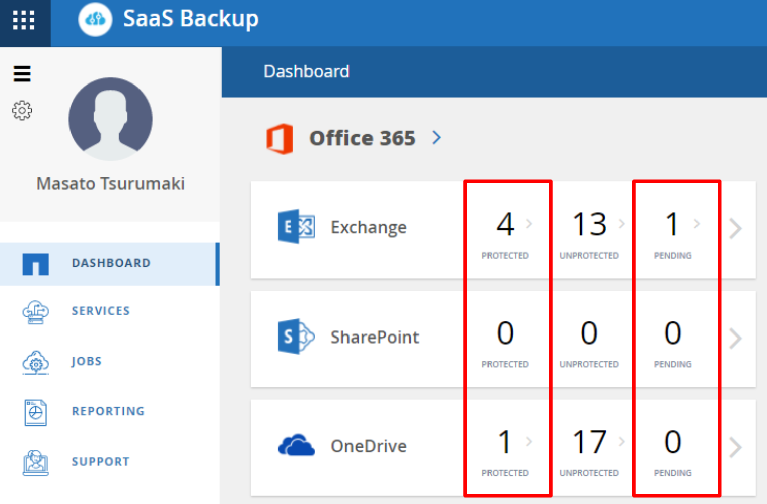Click the SharePoint service icon
The image size is (767, 504).
coord(296,337)
